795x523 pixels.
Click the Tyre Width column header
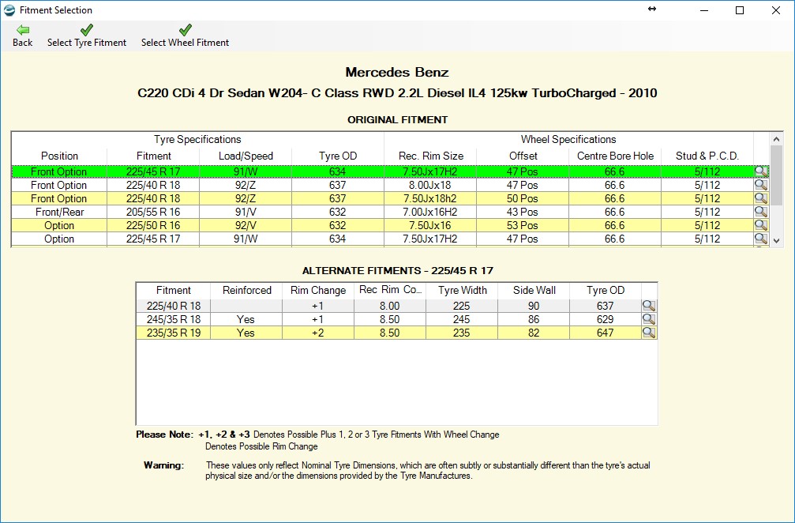pos(462,290)
